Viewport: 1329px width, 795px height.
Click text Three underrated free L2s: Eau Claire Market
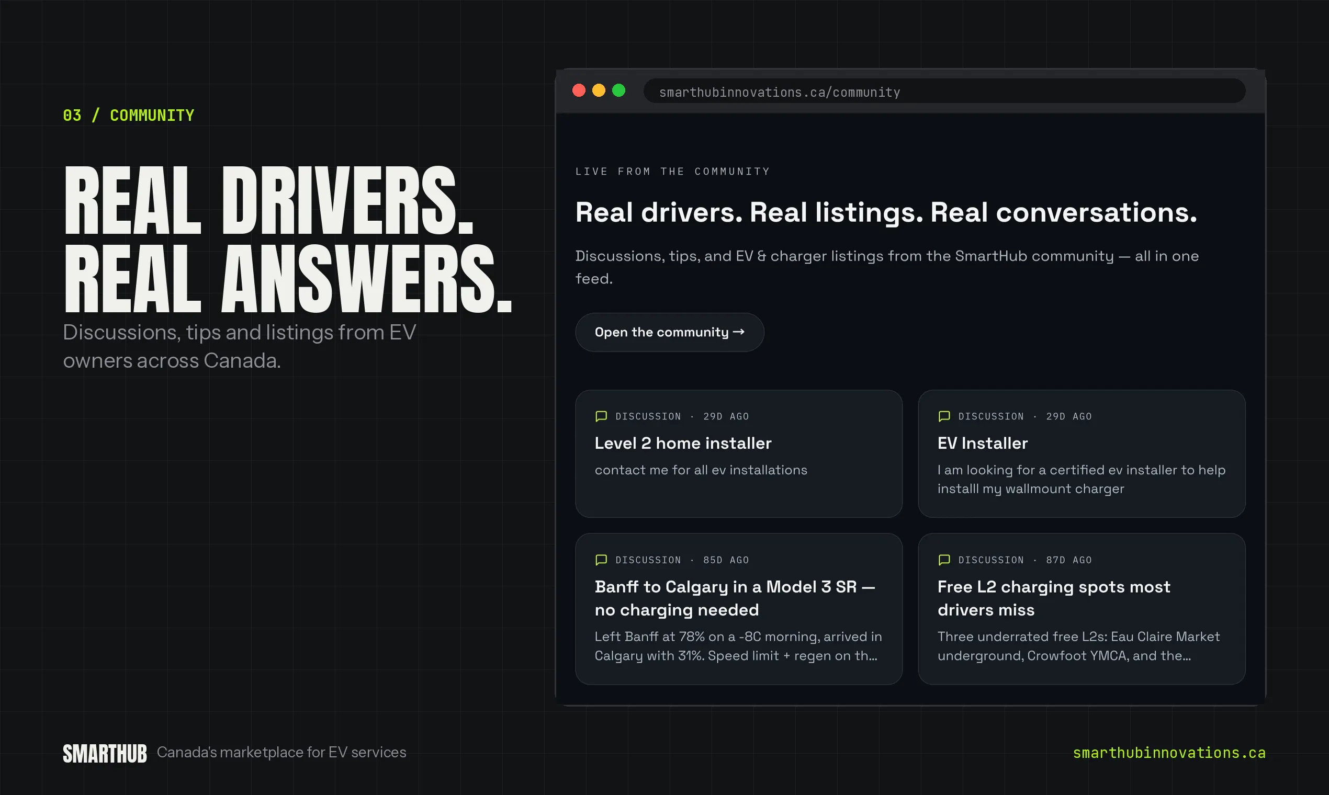point(1078,646)
